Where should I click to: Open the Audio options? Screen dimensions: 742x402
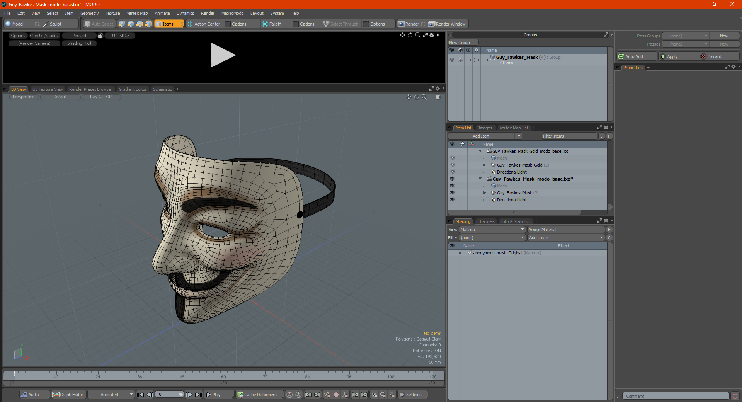point(34,395)
